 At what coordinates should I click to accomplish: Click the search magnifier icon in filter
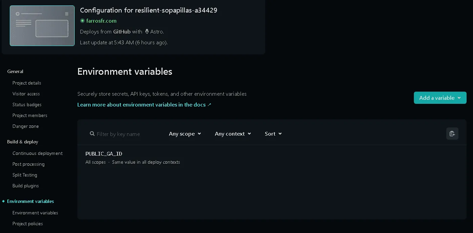pos(92,134)
